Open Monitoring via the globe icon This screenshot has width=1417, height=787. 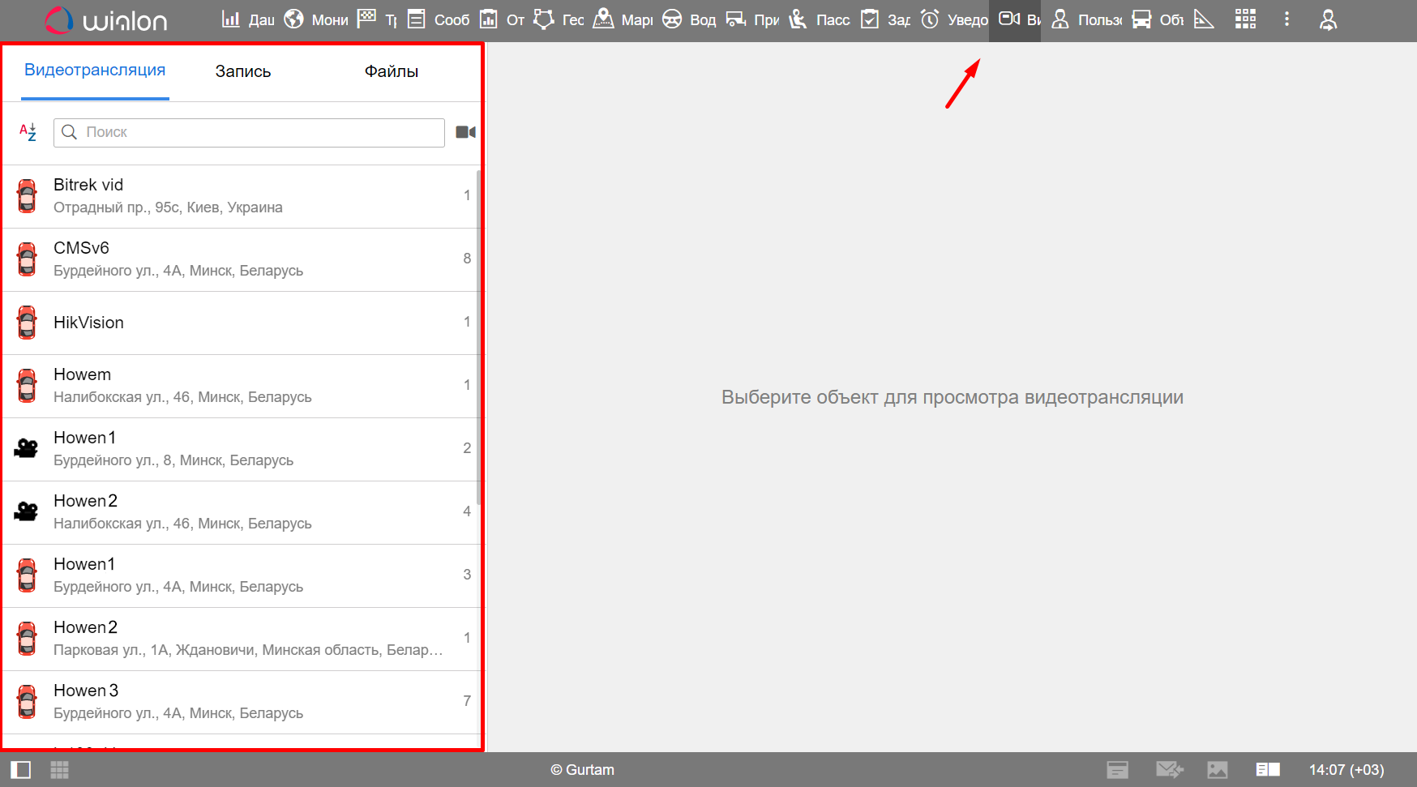294,19
